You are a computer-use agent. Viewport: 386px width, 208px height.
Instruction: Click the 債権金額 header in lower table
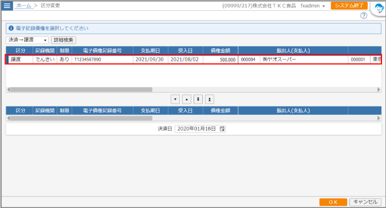click(x=220, y=111)
